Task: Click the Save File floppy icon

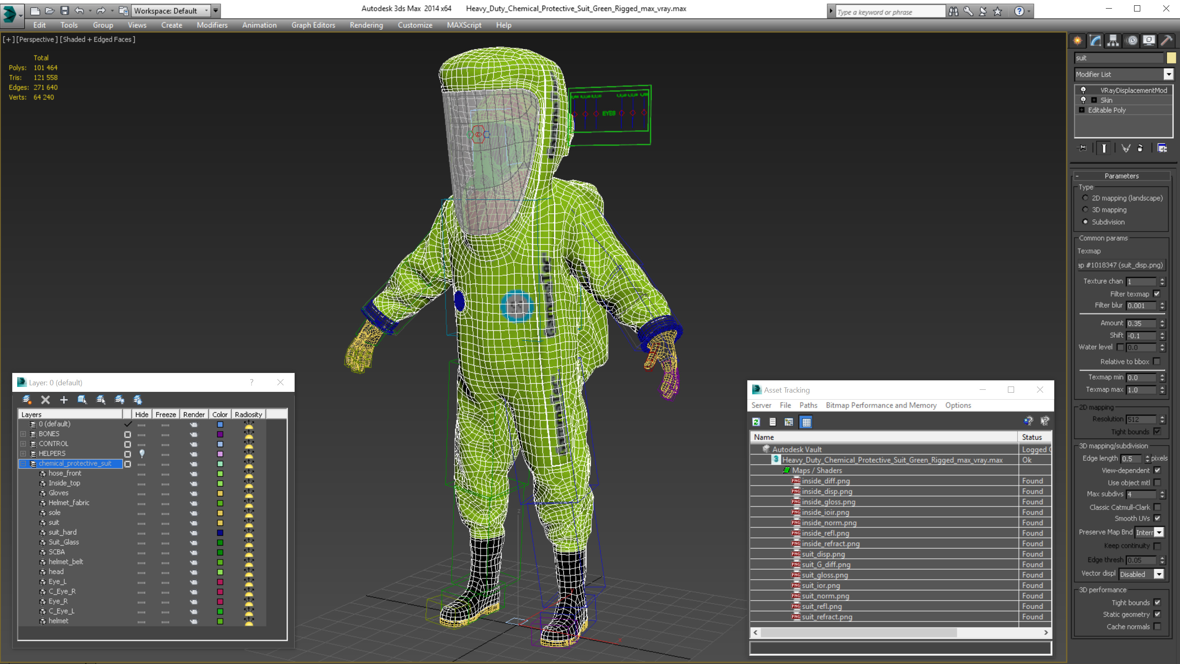Action: (65, 11)
